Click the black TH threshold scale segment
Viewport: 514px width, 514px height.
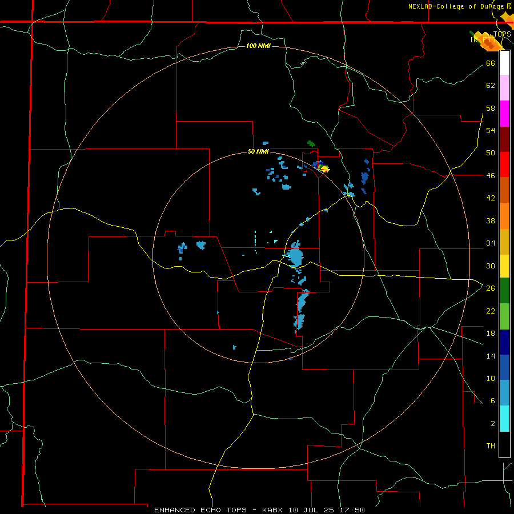click(x=504, y=444)
